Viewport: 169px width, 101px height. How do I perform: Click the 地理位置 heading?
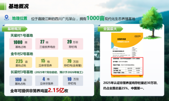(x=19, y=18)
